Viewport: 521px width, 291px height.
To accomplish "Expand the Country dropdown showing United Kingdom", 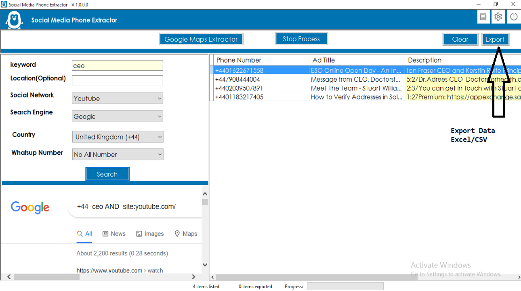I will click(118, 137).
